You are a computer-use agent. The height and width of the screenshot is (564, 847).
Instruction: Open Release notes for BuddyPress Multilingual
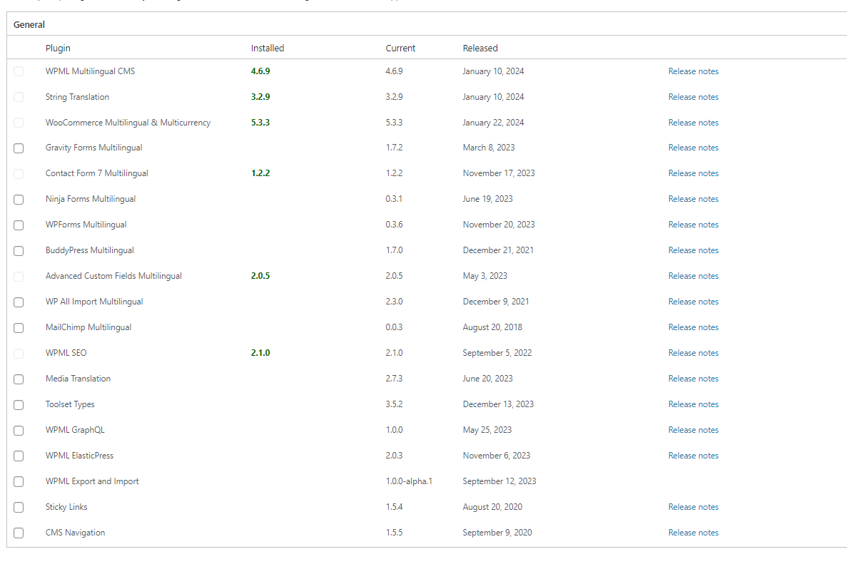(693, 250)
